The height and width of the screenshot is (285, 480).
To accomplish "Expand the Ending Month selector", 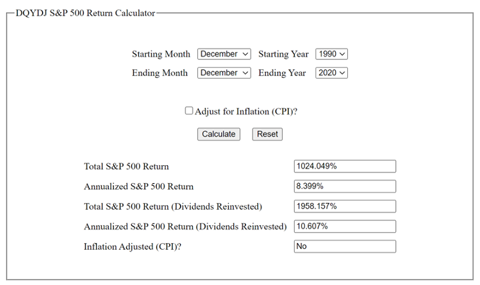I will pyautogui.click(x=224, y=73).
